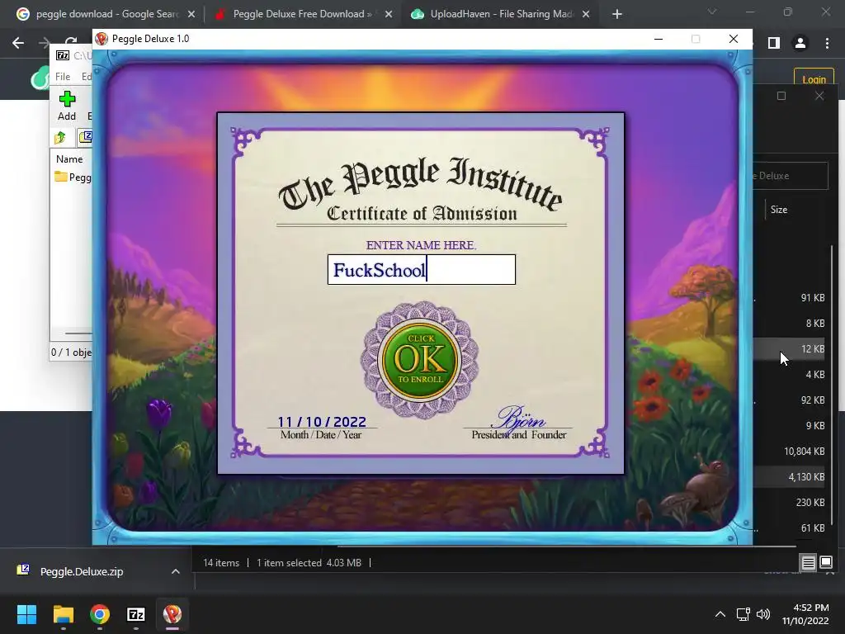
Task: Open Chrome from the taskbar
Action: pyautogui.click(x=100, y=614)
